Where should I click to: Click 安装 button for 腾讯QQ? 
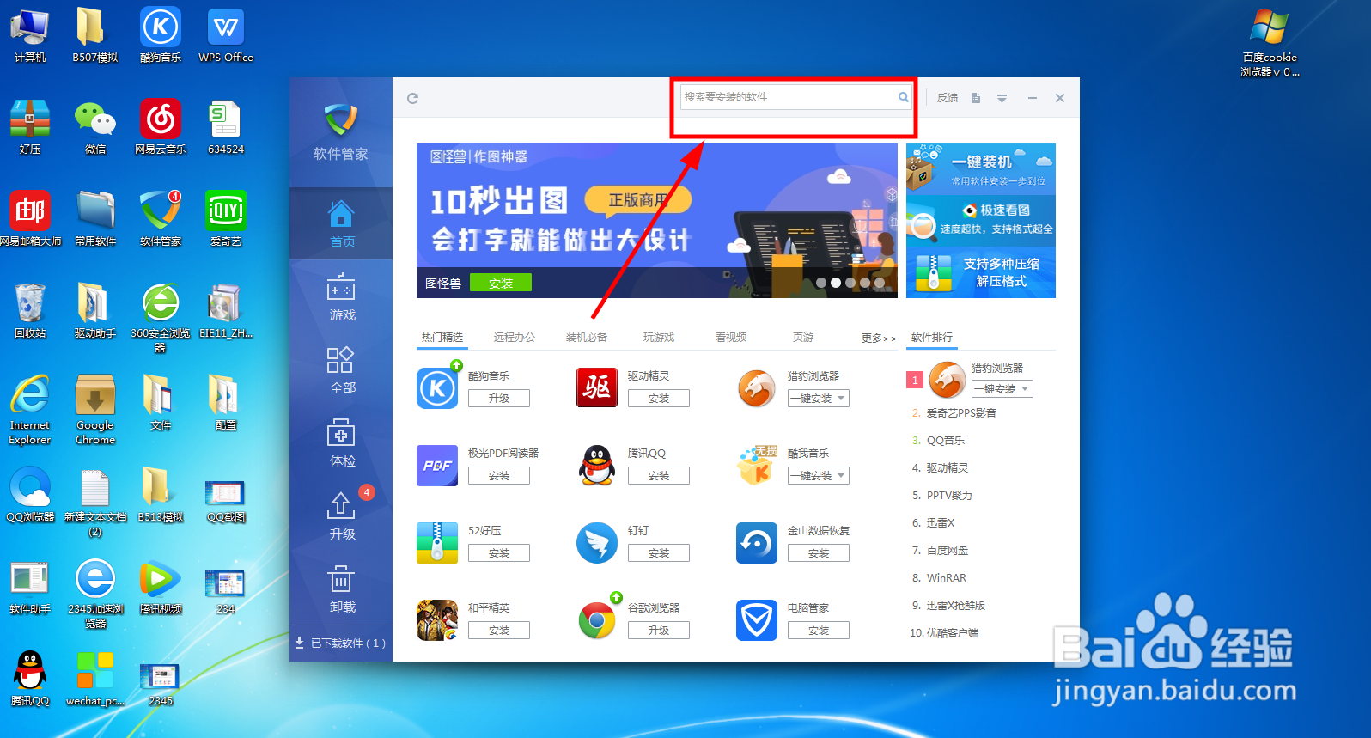[659, 476]
